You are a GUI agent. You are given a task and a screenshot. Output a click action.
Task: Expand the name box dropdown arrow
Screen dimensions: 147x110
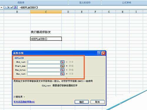pos(1,7)
